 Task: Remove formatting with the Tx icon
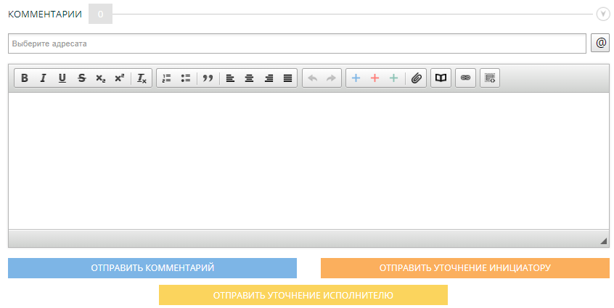[x=142, y=78]
